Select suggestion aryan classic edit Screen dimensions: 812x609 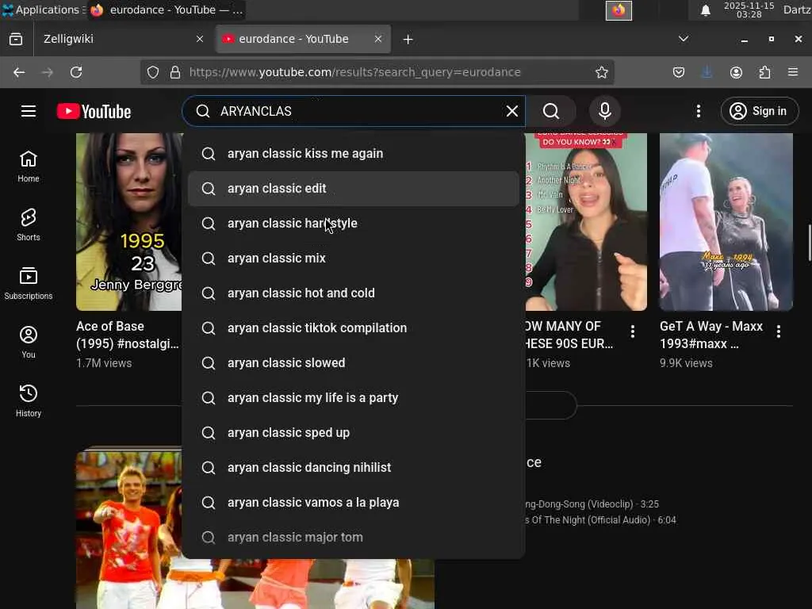coord(353,189)
